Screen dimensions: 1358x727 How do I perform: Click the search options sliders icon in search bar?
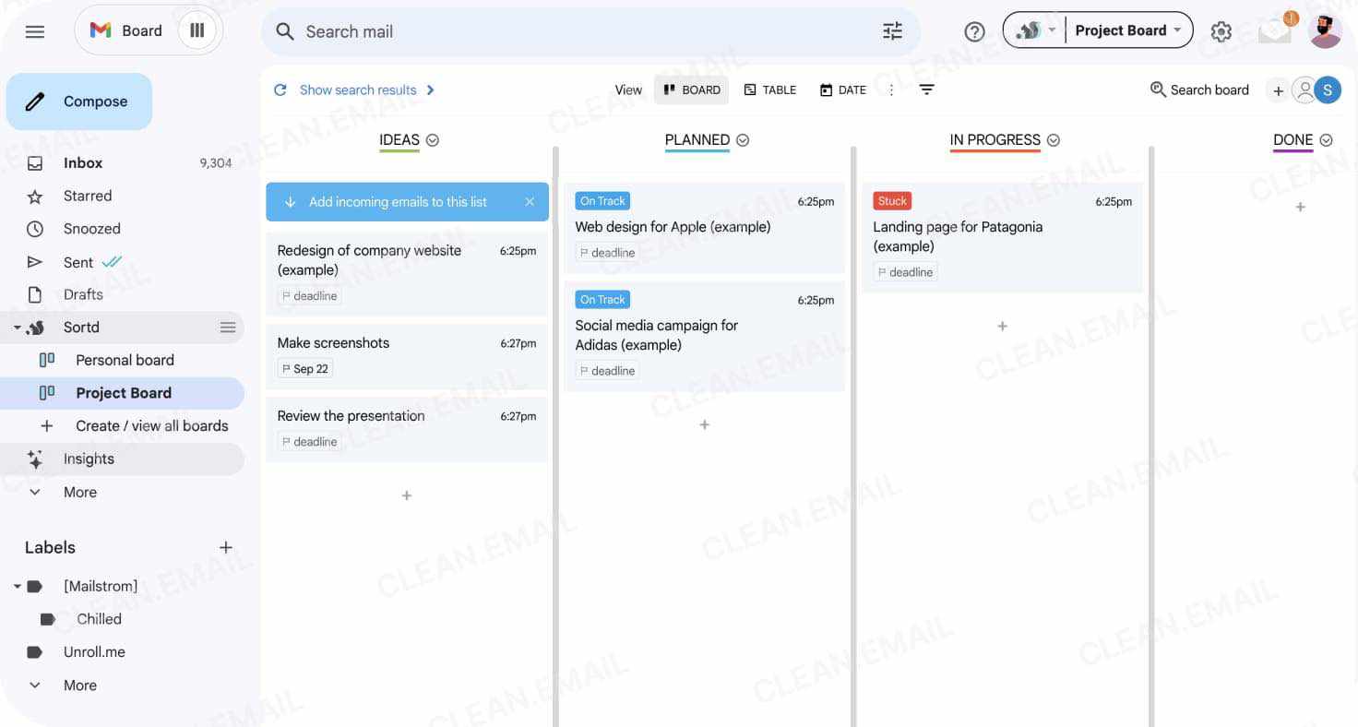tap(891, 30)
